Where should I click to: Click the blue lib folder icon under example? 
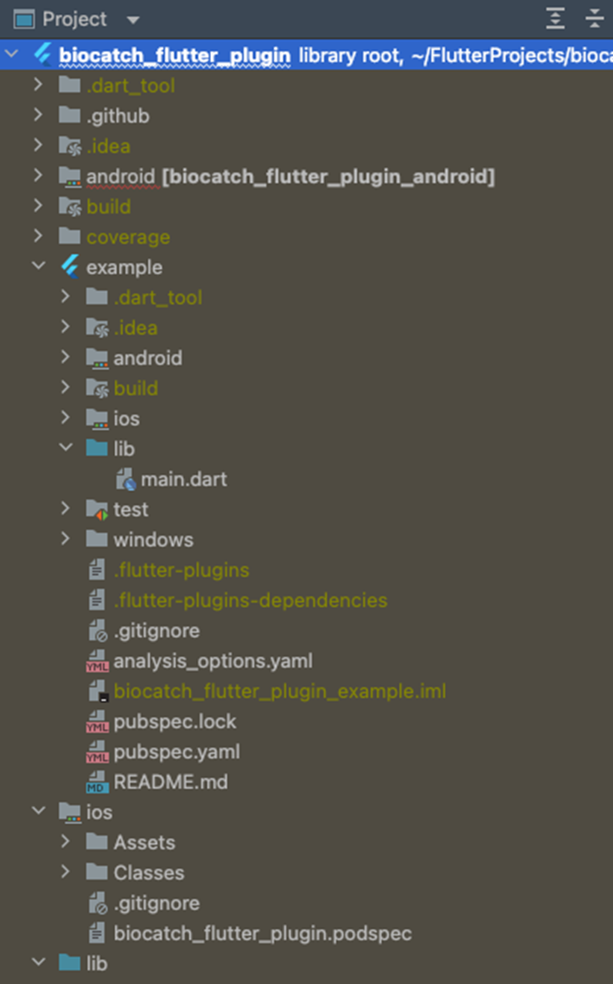tap(97, 448)
